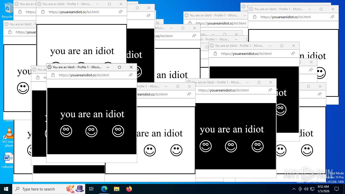
Task: Click the smiley favicon of the top-right front white window
Action: click(x=251, y=9)
